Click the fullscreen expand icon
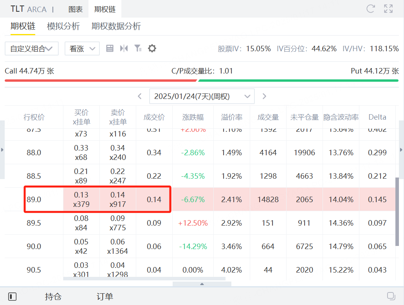Image resolution: width=404 pixels, height=305 pixels. pos(388,9)
